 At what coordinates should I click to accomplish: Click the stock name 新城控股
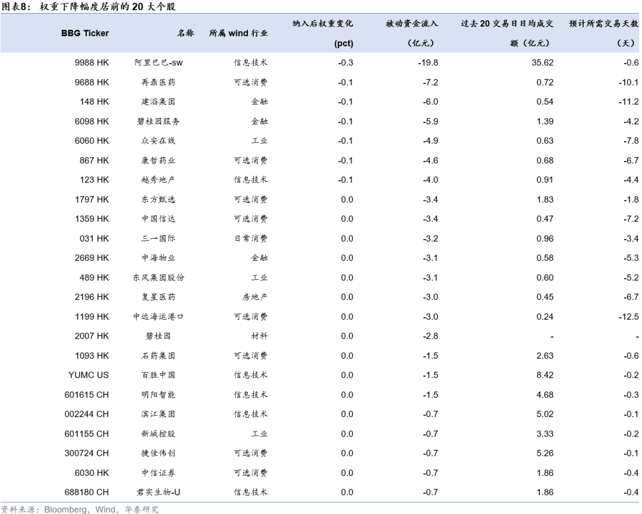click(159, 434)
